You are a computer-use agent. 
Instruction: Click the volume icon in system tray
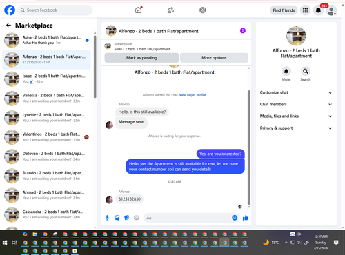click(x=299, y=242)
